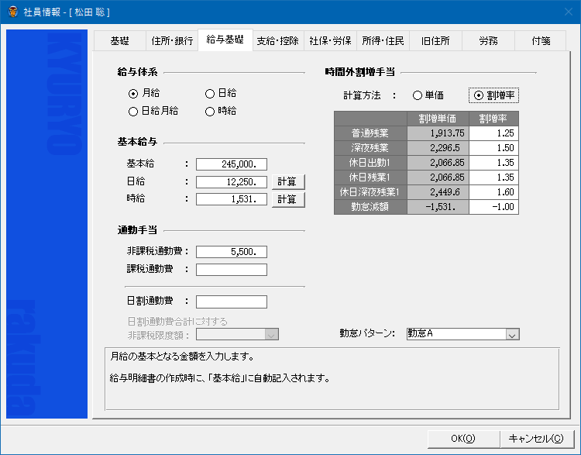Edit 深夜残業 rate cell 1.50
The width and height of the screenshot is (581, 455).
(493, 148)
